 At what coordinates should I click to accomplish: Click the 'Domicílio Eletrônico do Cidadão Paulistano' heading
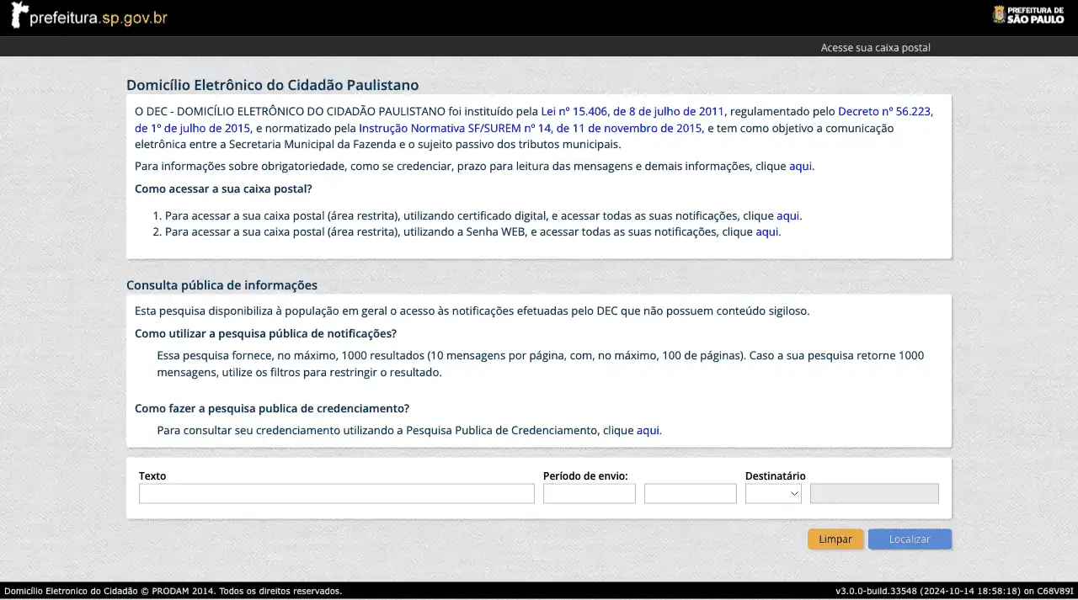[272, 85]
